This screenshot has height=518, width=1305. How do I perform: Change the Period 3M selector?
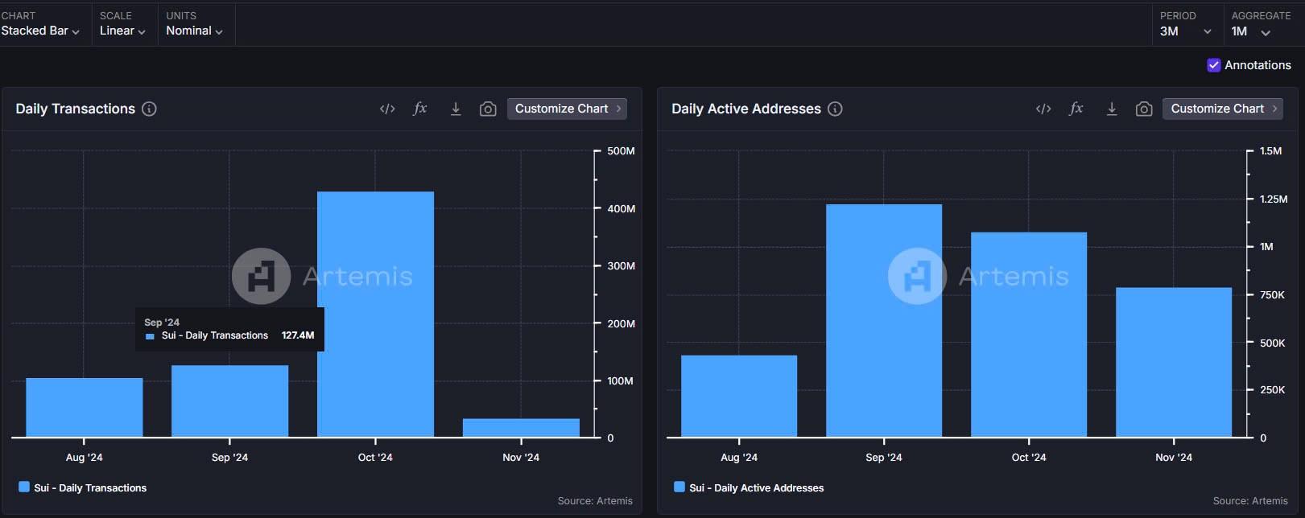pos(1186,31)
